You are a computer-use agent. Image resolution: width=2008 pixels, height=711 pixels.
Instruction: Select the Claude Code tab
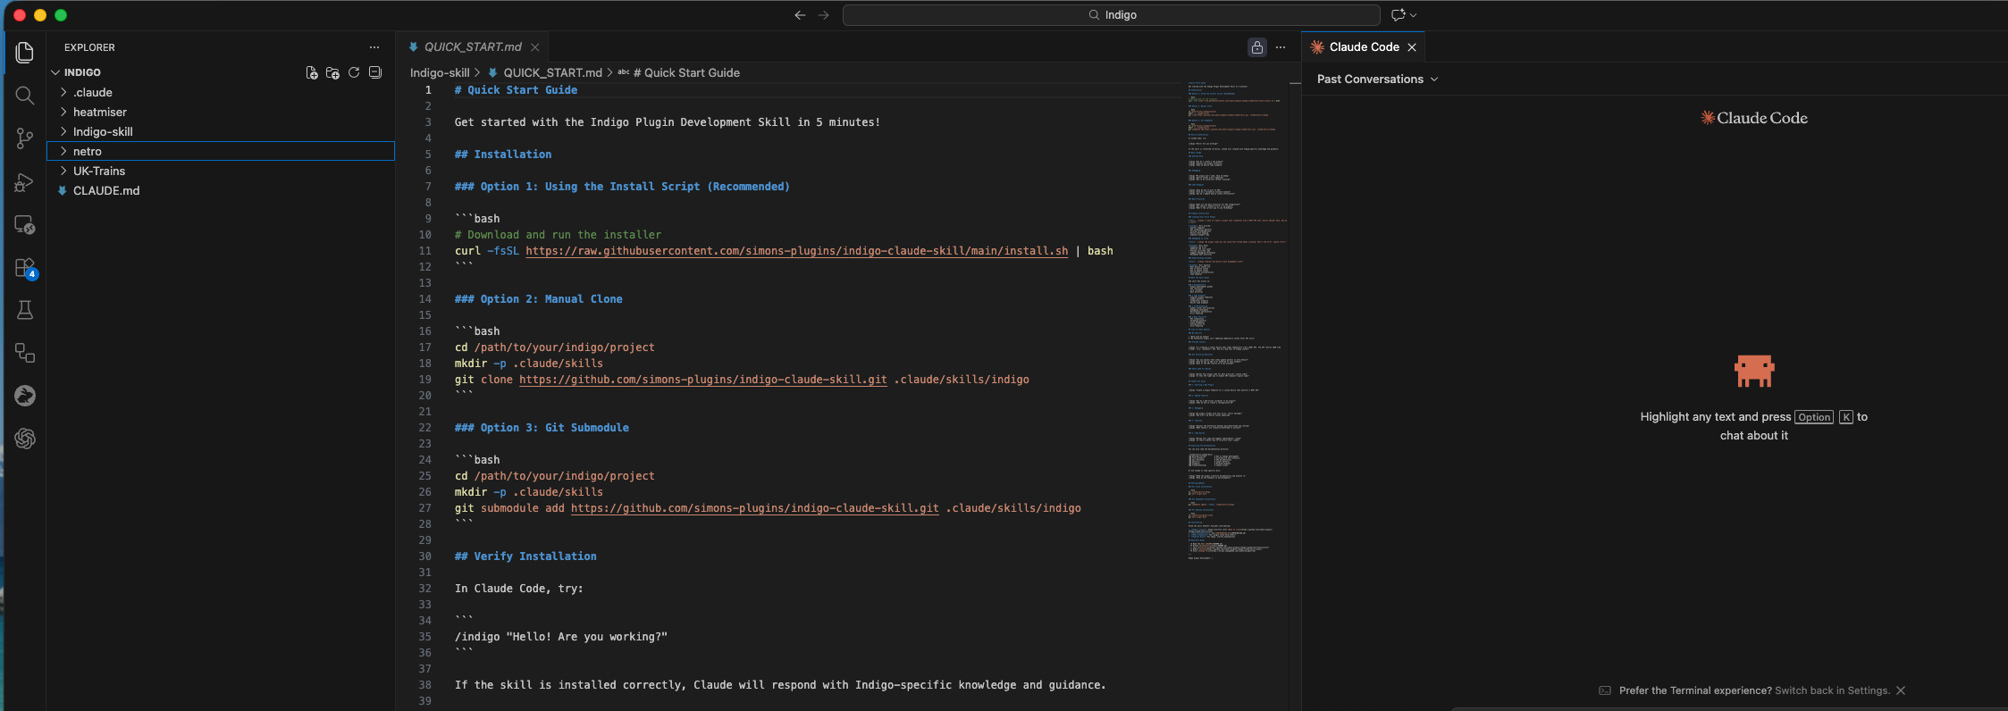(x=1364, y=47)
